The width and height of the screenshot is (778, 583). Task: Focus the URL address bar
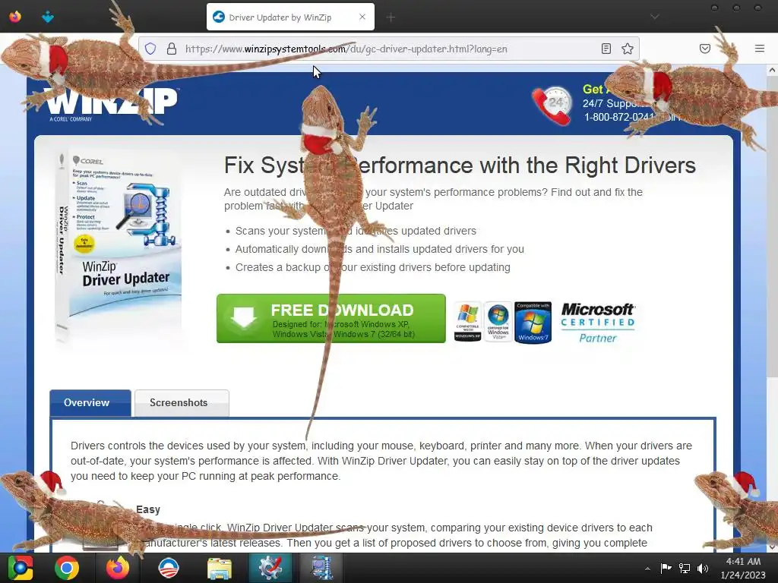[387, 49]
